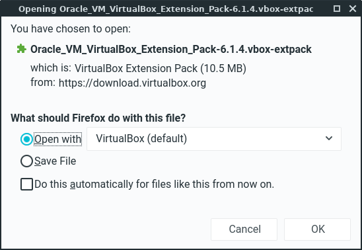Maximize the dialog using the square title bar icon
362x250 pixels.
click(337, 9)
